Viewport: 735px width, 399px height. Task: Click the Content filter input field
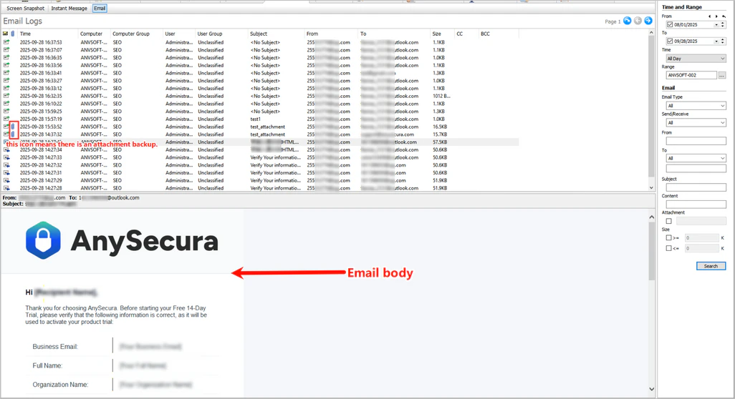point(696,205)
